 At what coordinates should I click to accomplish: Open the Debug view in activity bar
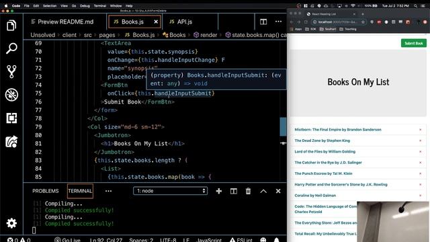coord(11,95)
